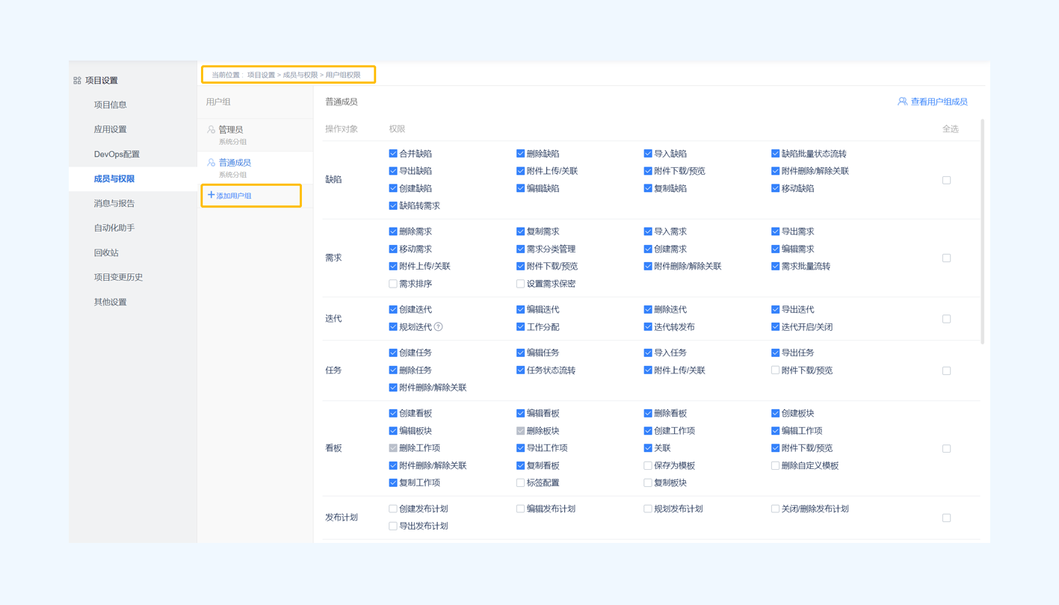1059x605 pixels.
Task: Open 其他设置 in the sidebar
Action: point(110,302)
